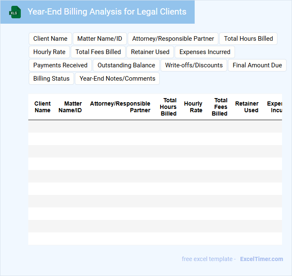This screenshot has width=292, height=276.
Task: Choose the Total Hours Billed tag
Action: pyautogui.click(x=248, y=39)
